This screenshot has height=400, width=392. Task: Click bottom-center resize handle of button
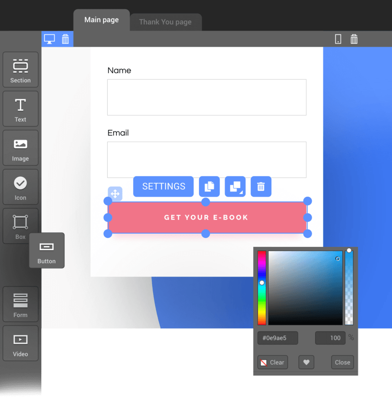click(205, 233)
